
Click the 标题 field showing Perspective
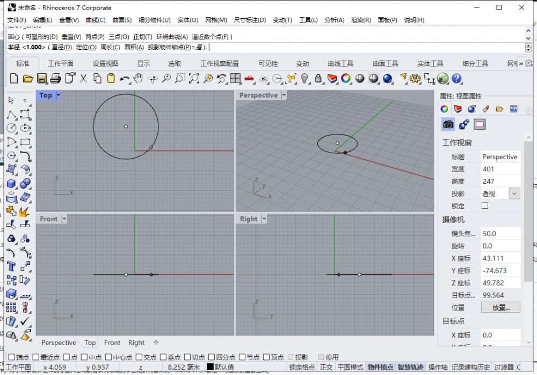tap(500, 157)
